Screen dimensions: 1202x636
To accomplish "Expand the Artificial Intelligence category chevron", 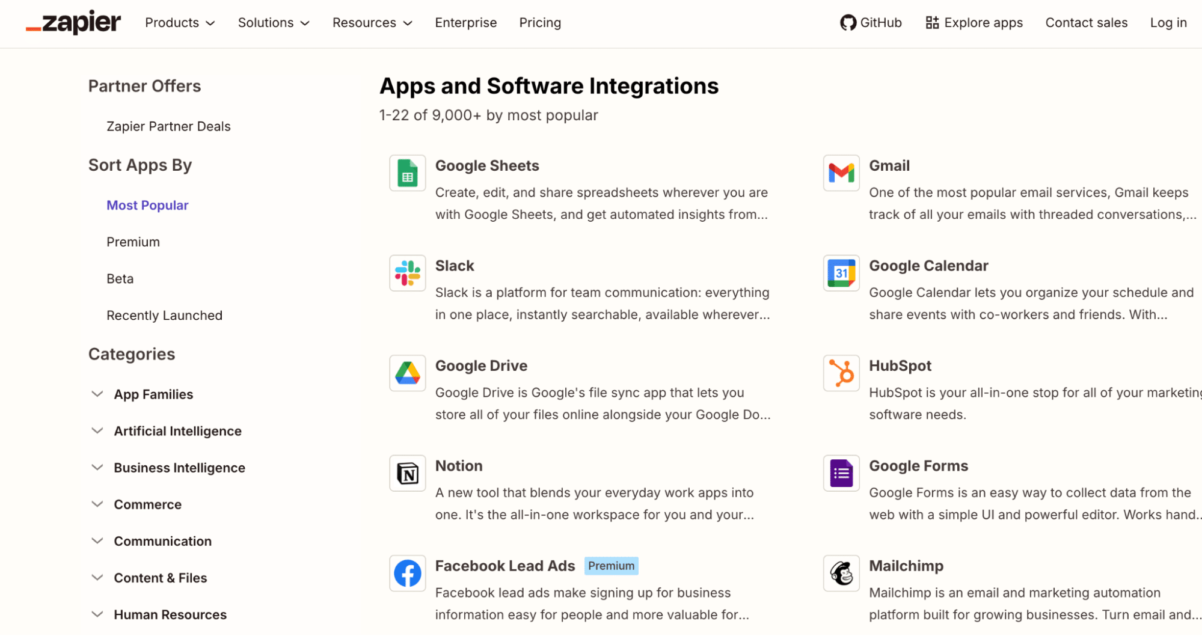I will pyautogui.click(x=97, y=431).
